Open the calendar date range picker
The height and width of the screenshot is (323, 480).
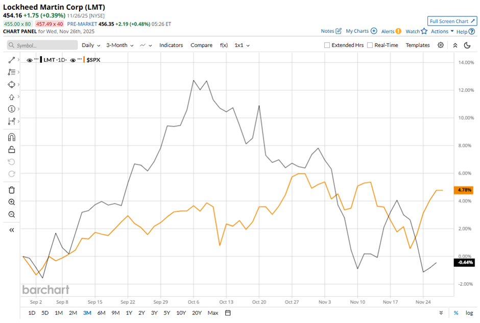pyautogui.click(x=228, y=313)
